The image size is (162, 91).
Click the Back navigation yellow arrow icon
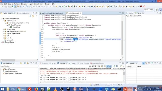tap(131, 7)
